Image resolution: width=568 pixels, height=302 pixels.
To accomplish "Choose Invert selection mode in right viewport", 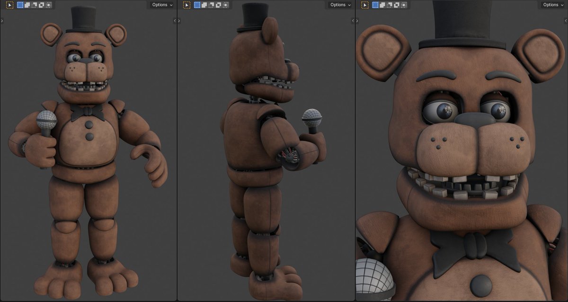I will [397, 5].
